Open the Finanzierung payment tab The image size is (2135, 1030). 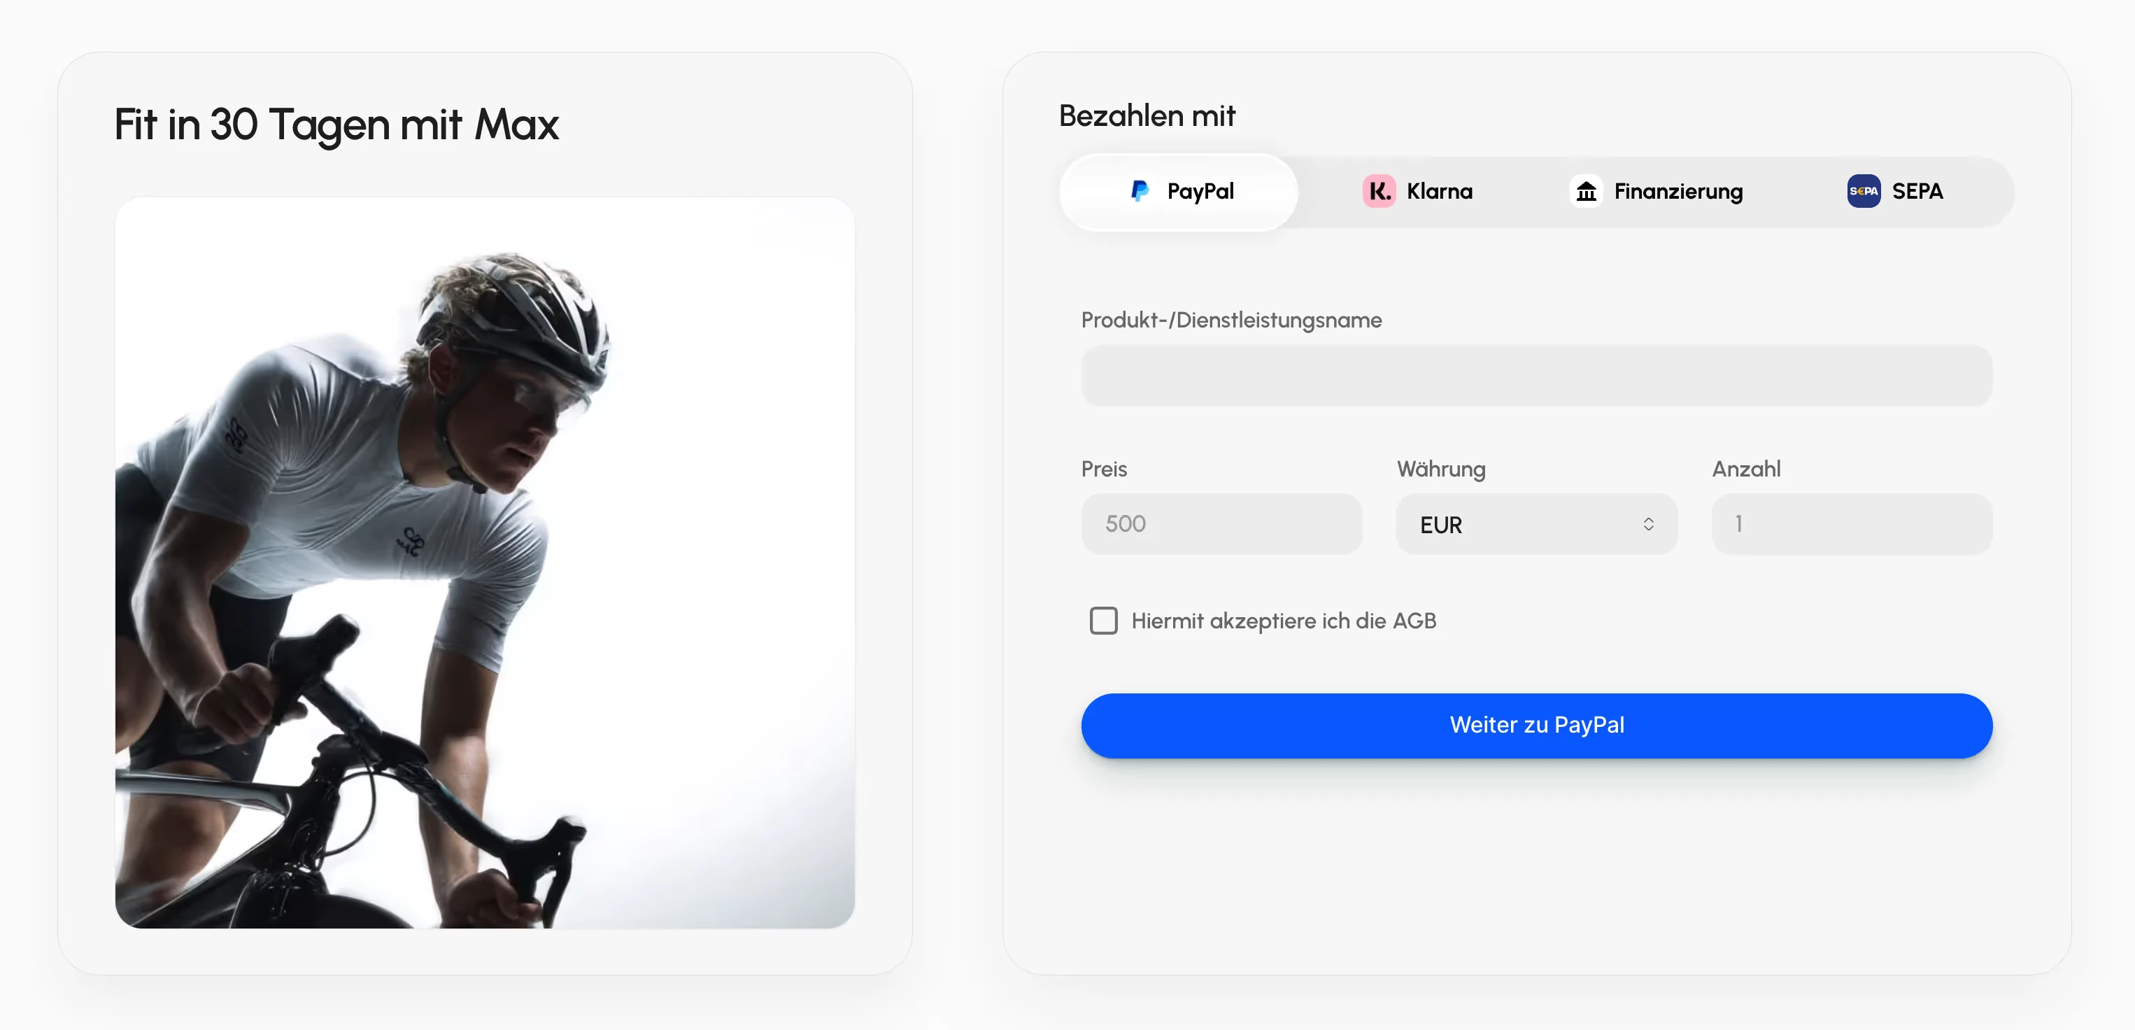pyautogui.click(x=1657, y=192)
